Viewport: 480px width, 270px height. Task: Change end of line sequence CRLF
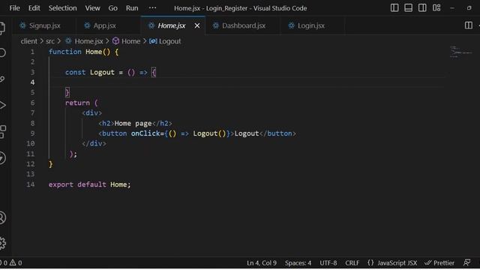[352, 263]
